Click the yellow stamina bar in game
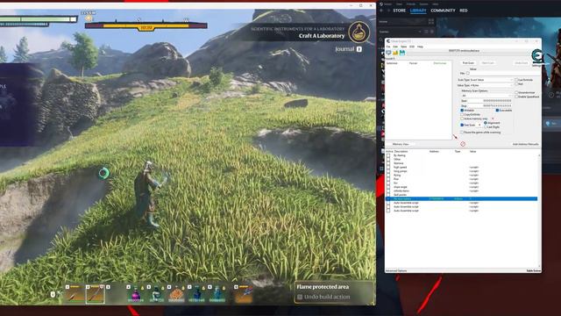Viewport: 561px width, 316px height. [146, 25]
